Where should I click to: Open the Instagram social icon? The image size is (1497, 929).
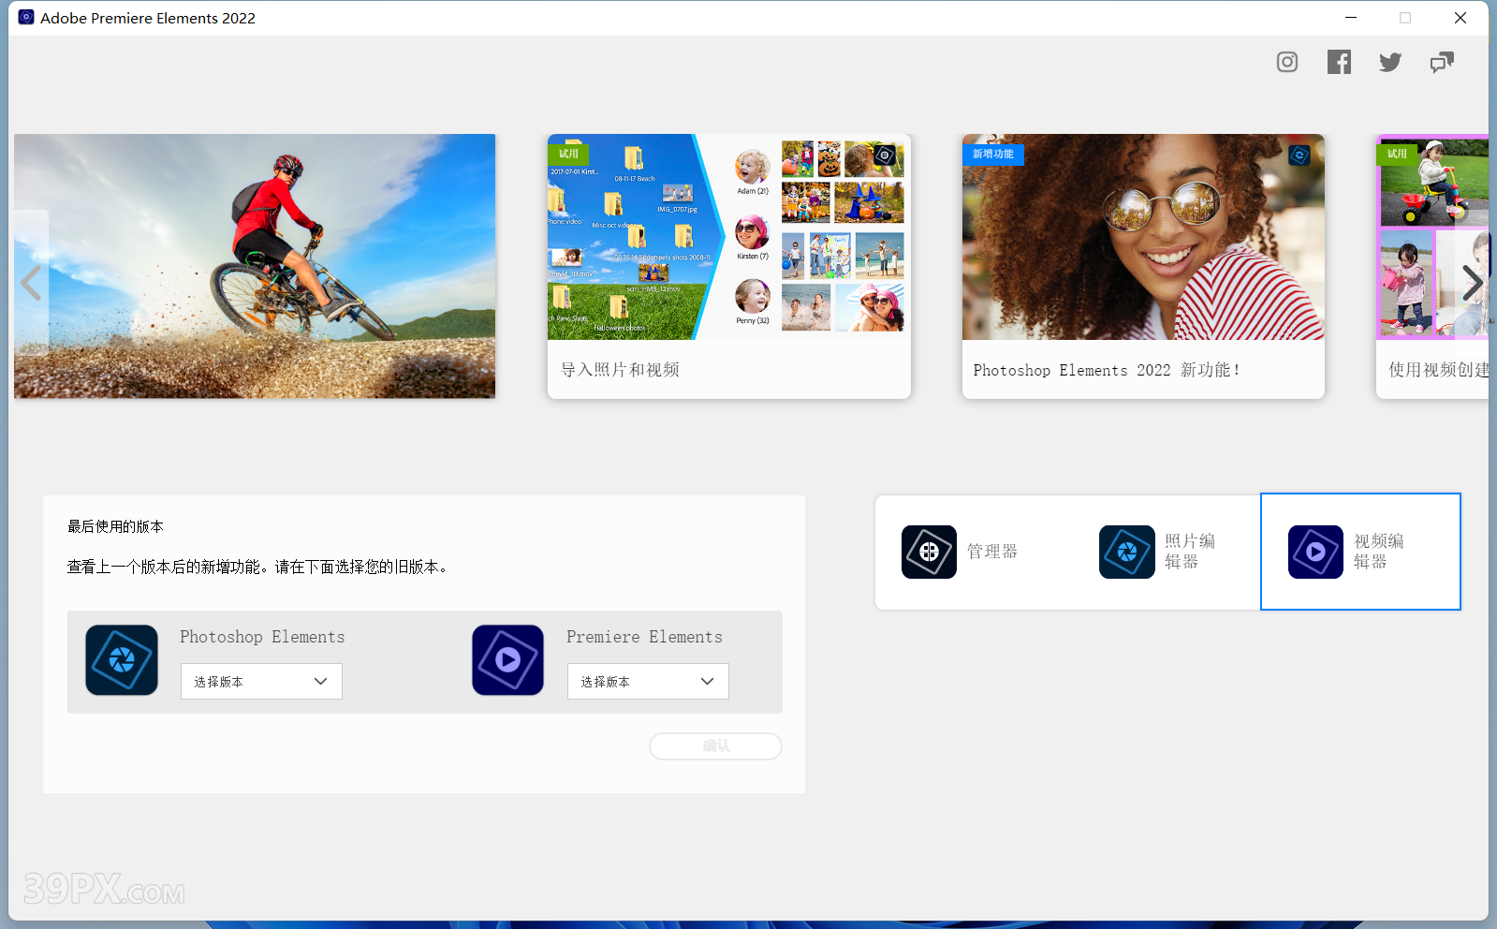pos(1287,62)
